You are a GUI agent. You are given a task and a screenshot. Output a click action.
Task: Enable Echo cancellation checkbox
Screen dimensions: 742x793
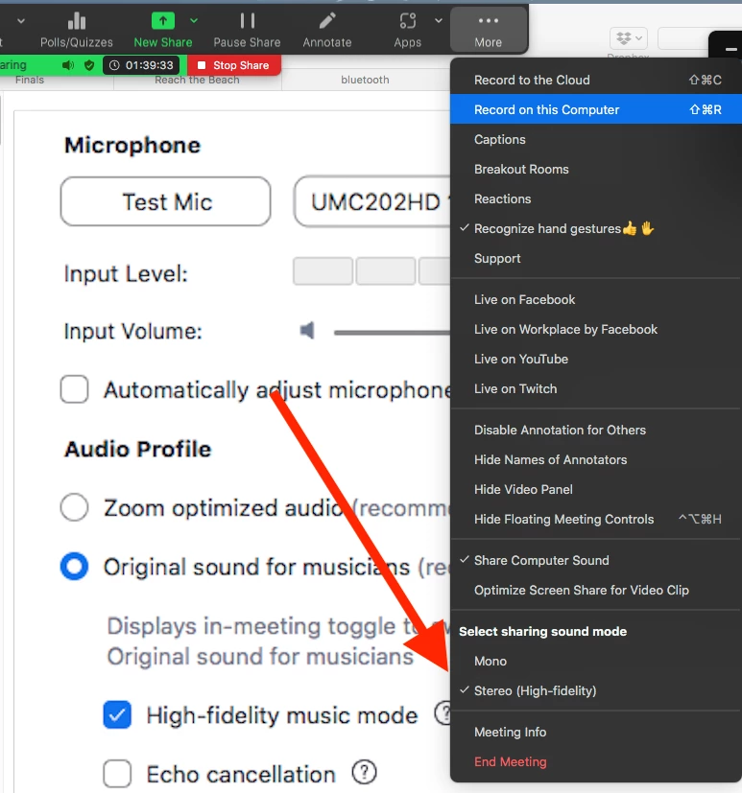[117, 773]
